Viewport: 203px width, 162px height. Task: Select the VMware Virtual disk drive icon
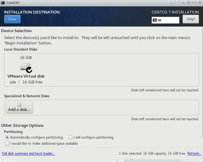coord(26,68)
